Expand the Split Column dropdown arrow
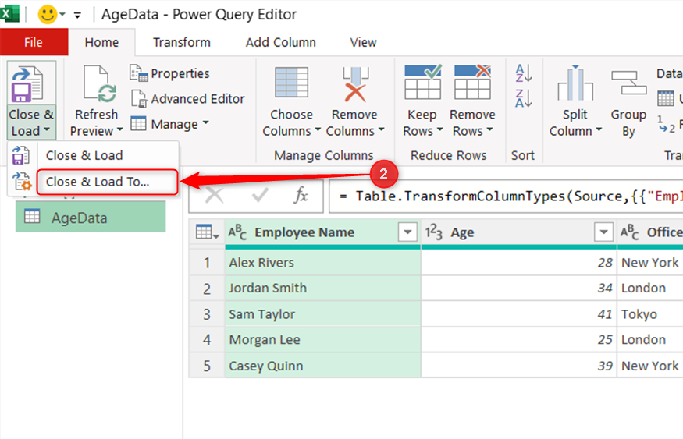 click(599, 130)
